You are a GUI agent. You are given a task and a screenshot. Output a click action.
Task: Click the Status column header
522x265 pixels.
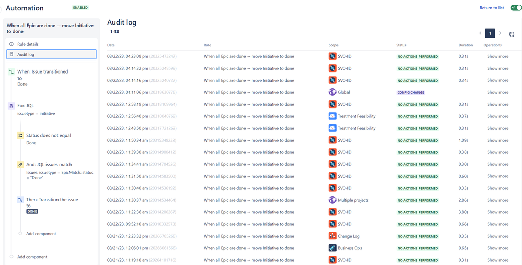[401, 45]
